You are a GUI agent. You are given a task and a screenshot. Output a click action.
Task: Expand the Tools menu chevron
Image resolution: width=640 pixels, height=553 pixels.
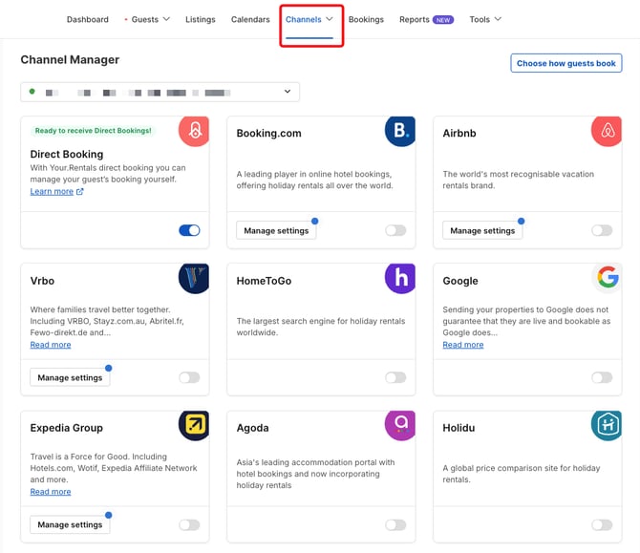(x=498, y=19)
